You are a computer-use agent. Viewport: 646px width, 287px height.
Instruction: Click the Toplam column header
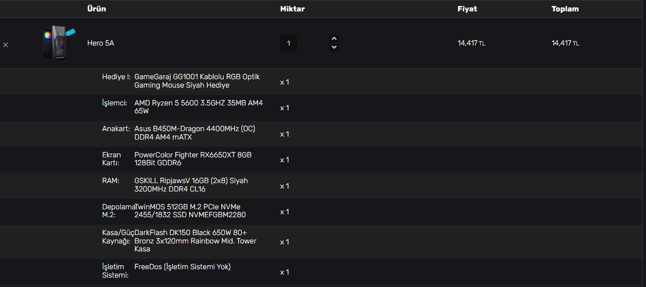pos(565,9)
